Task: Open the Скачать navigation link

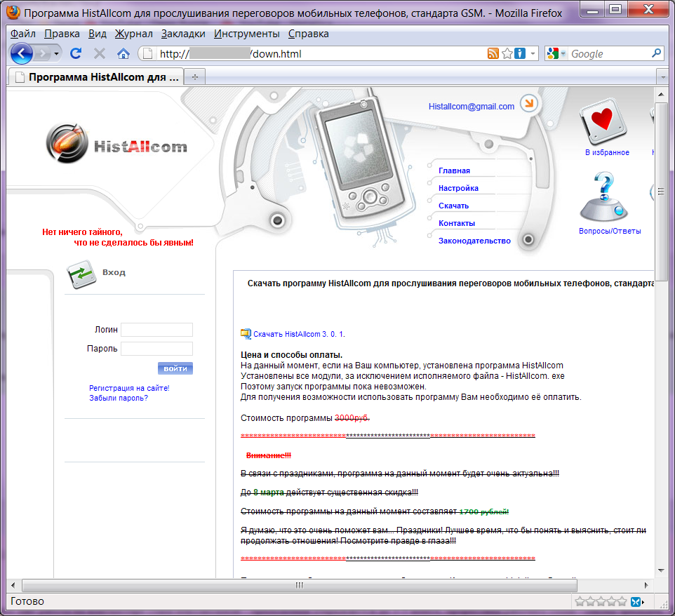Action: [453, 206]
